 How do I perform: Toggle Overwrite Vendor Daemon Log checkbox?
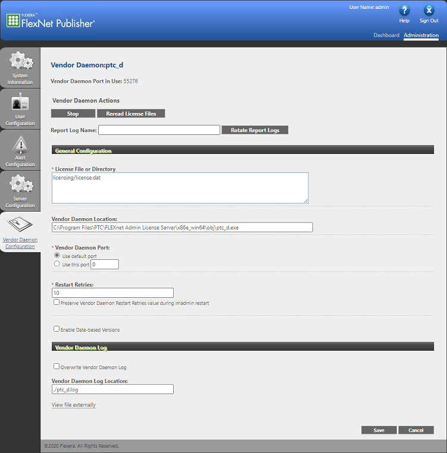pyautogui.click(x=57, y=366)
